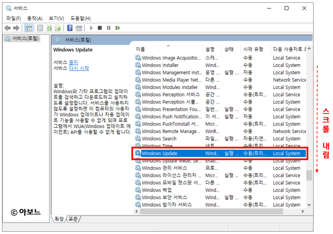333x234 pixels.
Task: Select Windows 보안 서비스 row
Action: 220,197
